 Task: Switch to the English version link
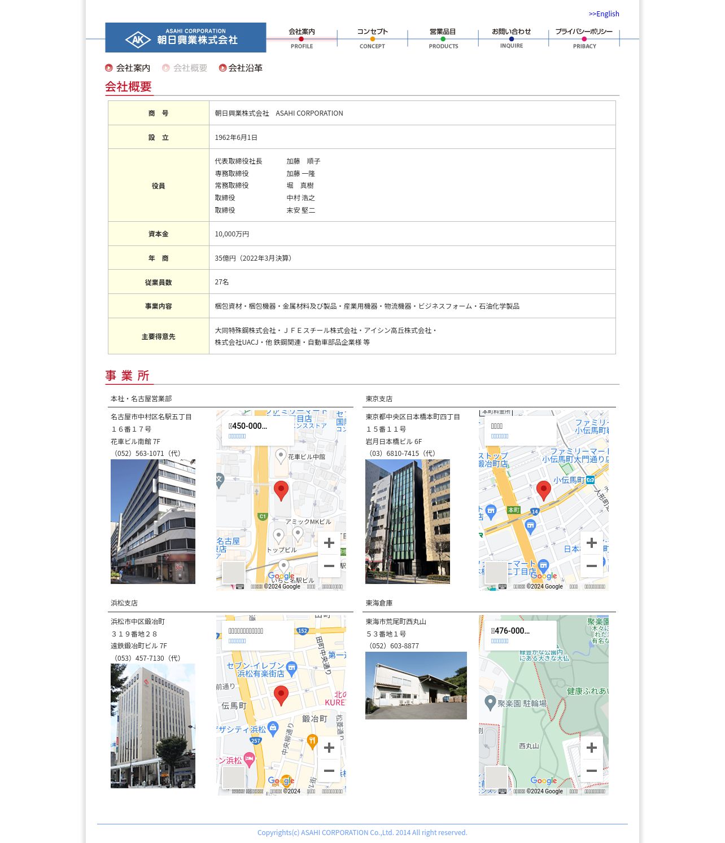(x=604, y=14)
